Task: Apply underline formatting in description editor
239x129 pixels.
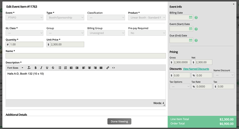Action: coord(47,68)
